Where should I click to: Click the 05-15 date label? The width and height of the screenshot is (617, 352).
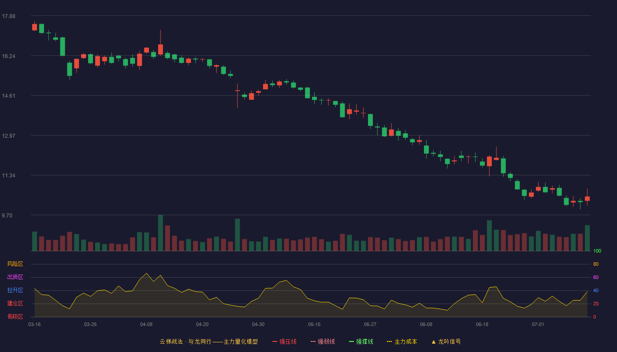pyautogui.click(x=314, y=324)
